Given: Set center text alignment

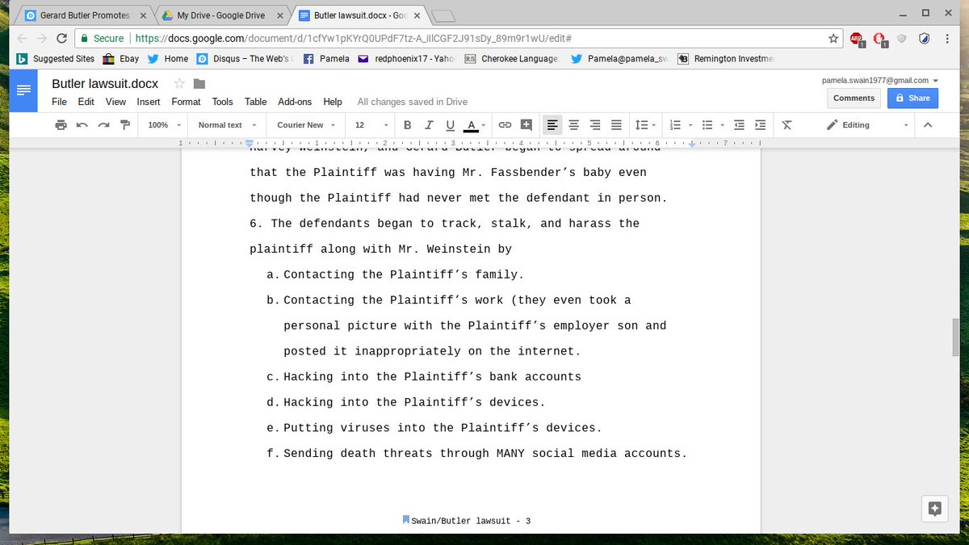Looking at the screenshot, I should click(x=574, y=125).
